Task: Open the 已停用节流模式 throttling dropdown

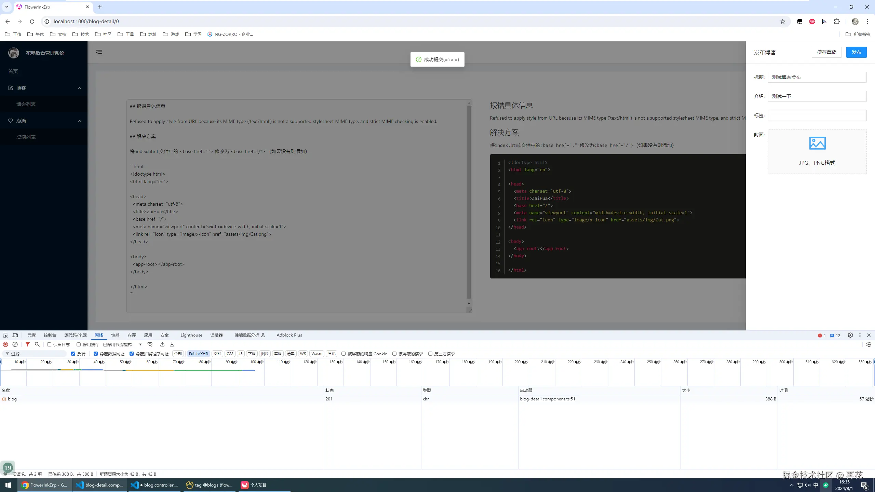Action: [122, 344]
